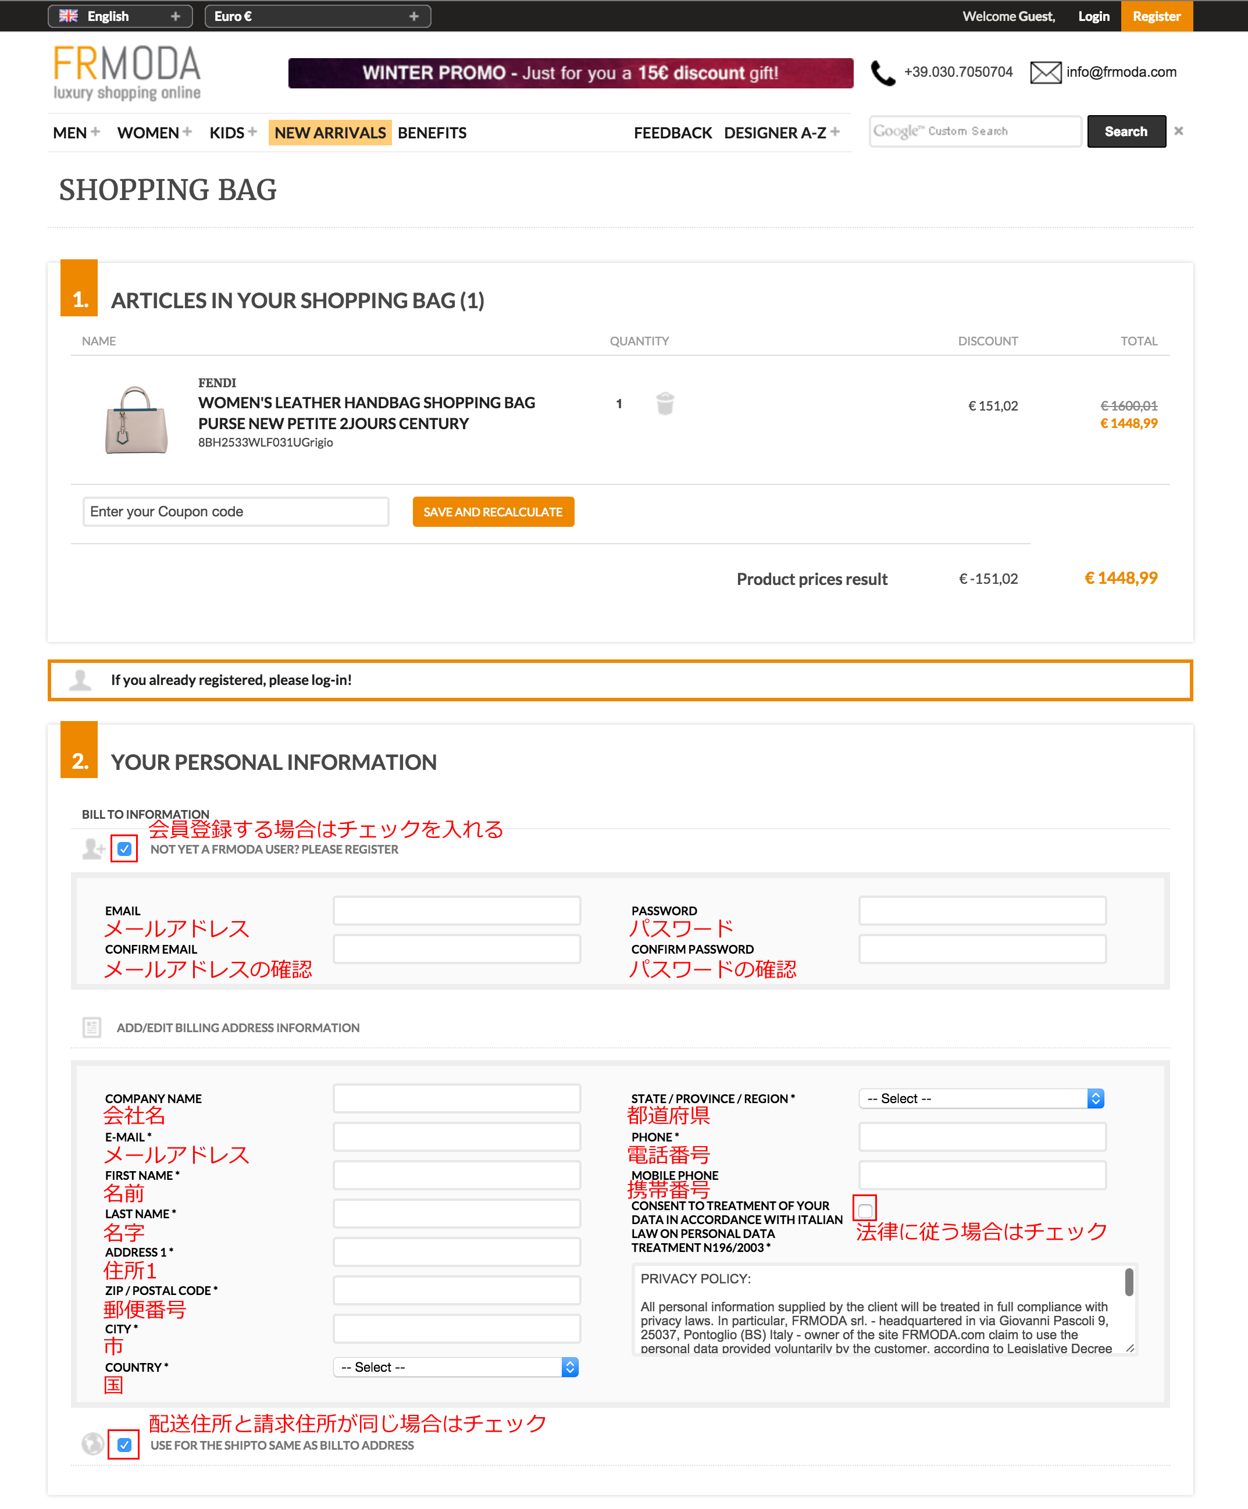Click the plus icon next to WOMEN
This screenshot has width=1248, height=1509.
click(187, 132)
